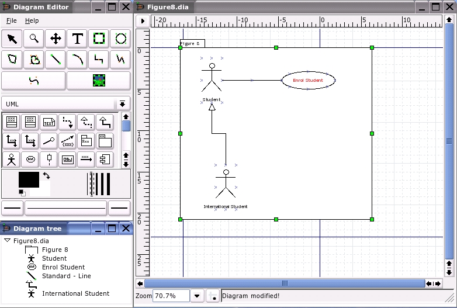Click the zoom percentage input field
The image size is (457, 308).
pyautogui.click(x=171, y=296)
